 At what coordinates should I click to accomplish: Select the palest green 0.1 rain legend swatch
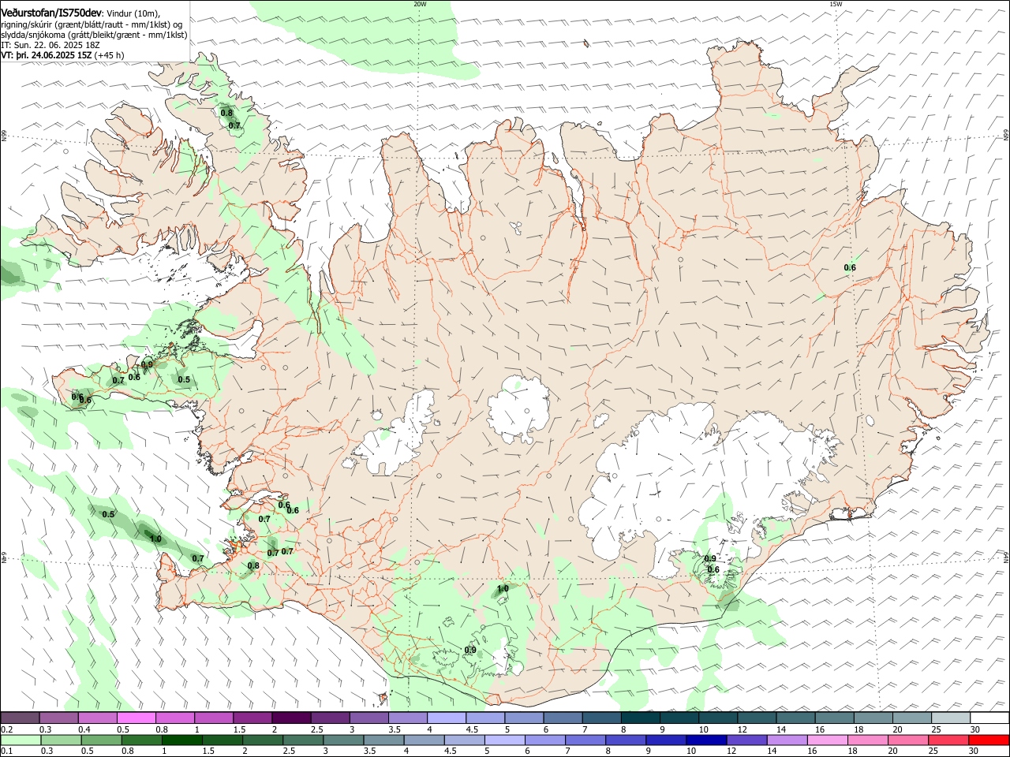[20, 740]
